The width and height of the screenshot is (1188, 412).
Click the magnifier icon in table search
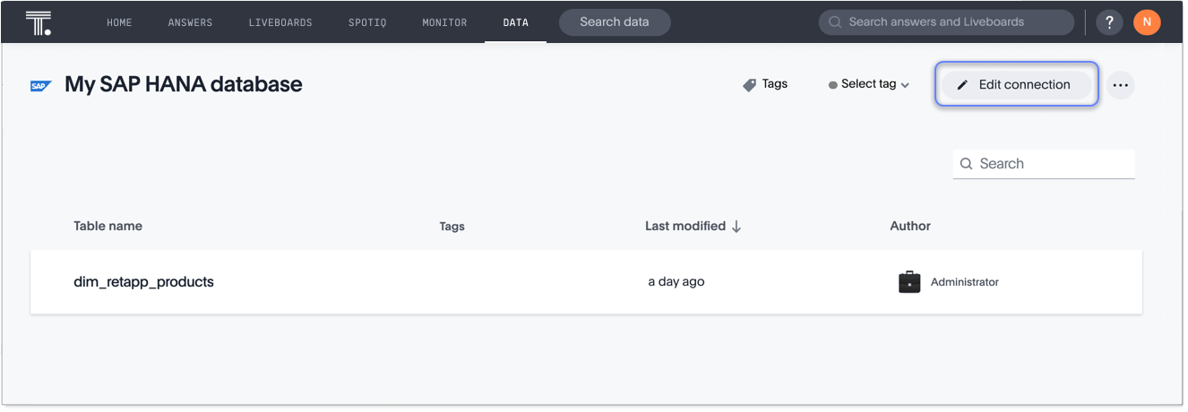click(x=967, y=164)
